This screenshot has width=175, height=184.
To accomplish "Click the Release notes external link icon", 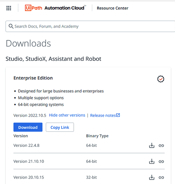I will [x=118, y=115].
